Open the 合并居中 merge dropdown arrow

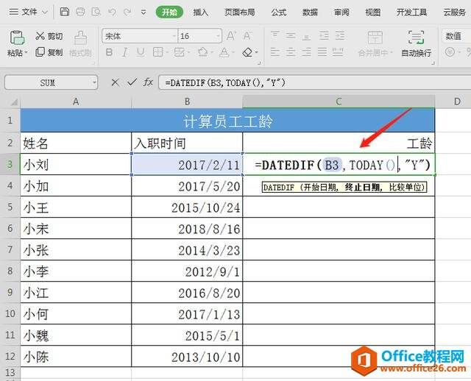(x=392, y=53)
